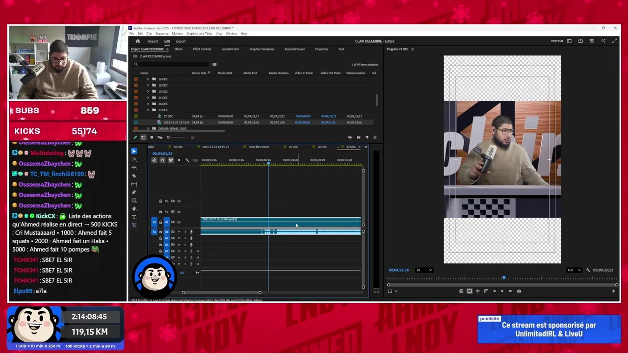Click the Add Marker icon in timeline

point(179,160)
